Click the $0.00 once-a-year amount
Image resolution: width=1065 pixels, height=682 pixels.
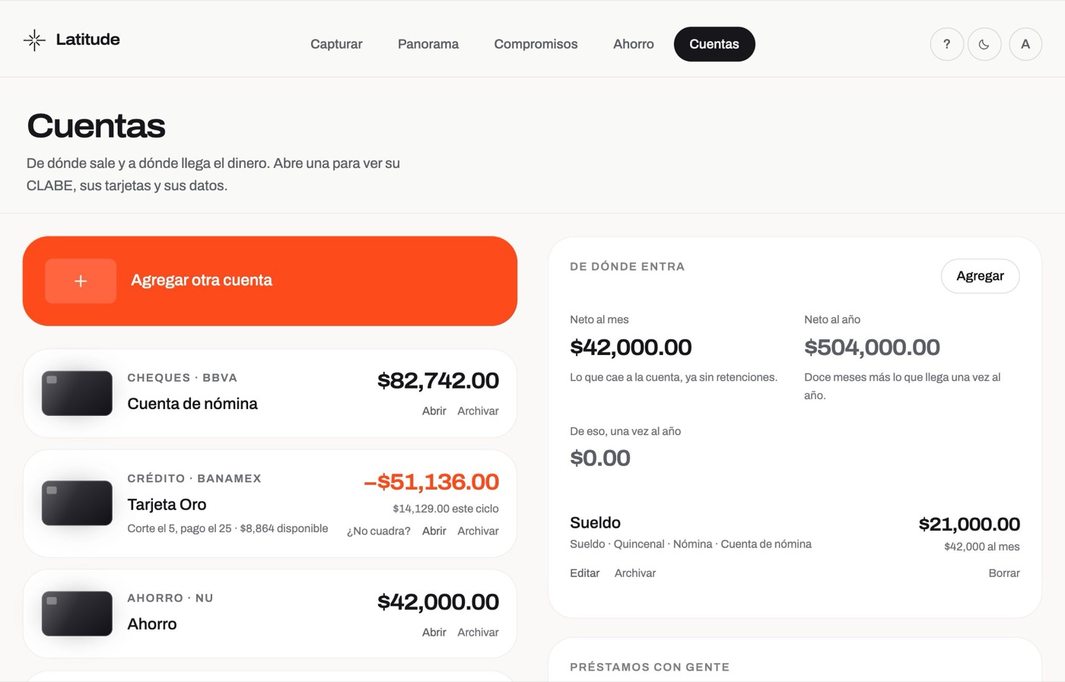click(x=600, y=458)
